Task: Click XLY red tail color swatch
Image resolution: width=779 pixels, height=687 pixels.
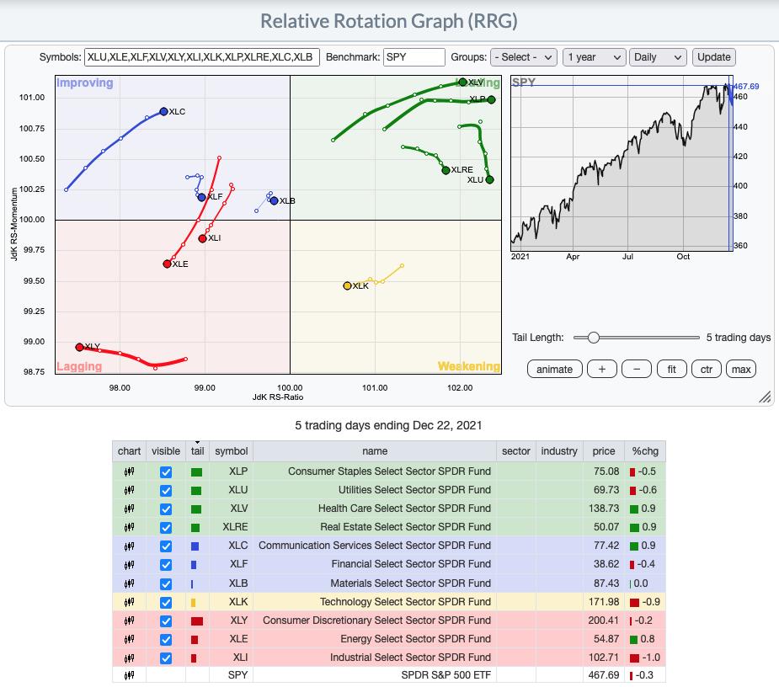Action: tap(197, 621)
